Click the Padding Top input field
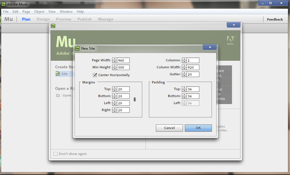Screen dimensions: 290x175 click(x=193, y=89)
